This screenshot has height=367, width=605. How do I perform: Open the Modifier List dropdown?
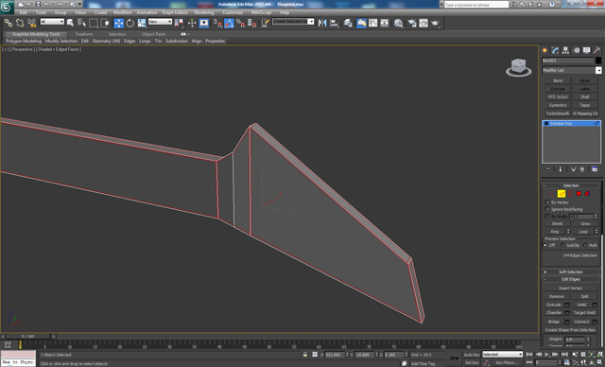click(571, 70)
